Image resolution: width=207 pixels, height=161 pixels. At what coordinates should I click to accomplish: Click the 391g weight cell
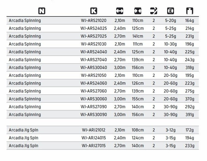[190, 115]
